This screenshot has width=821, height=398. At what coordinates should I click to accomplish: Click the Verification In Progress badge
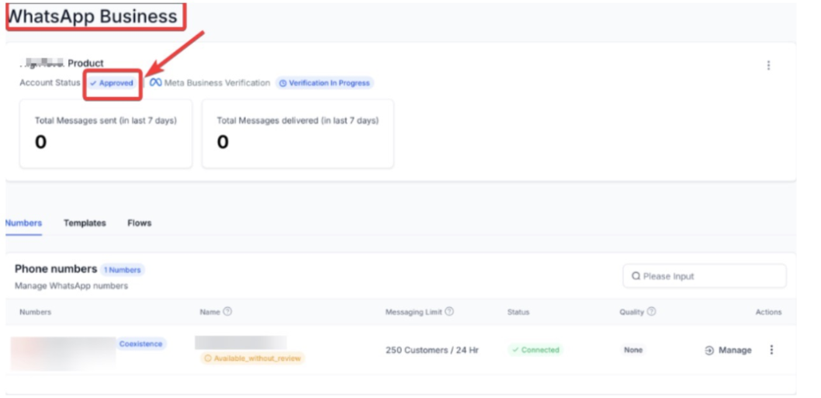325,83
